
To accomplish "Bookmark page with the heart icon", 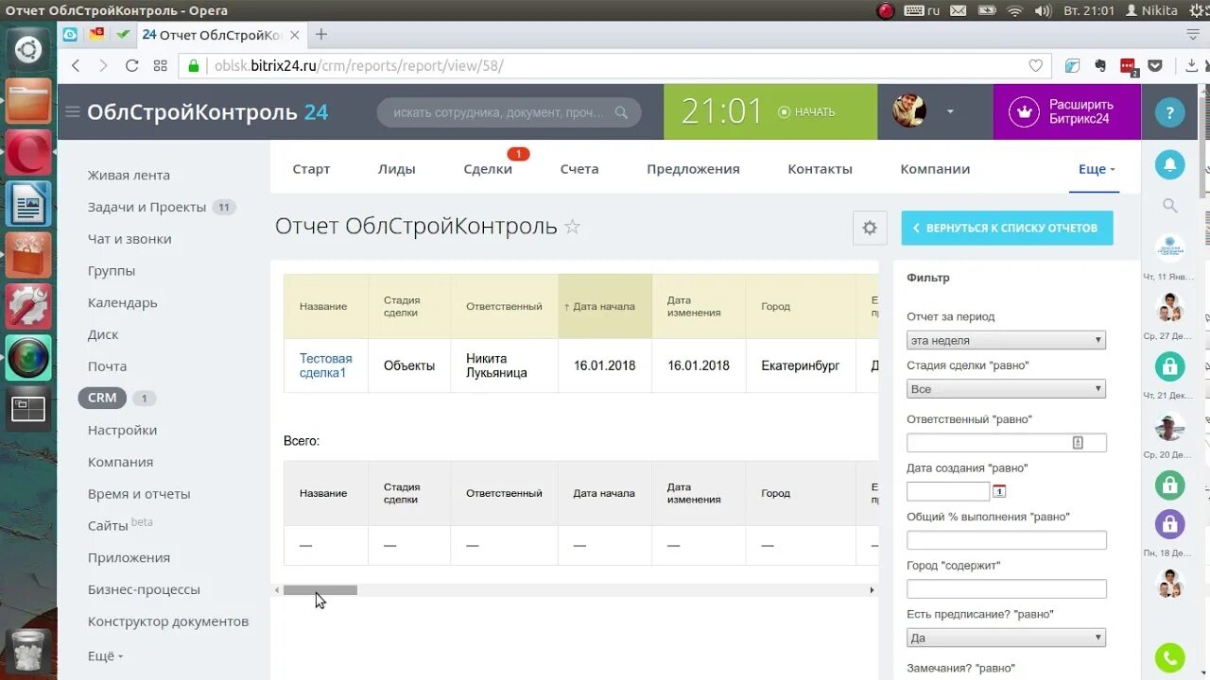I will tap(1035, 66).
